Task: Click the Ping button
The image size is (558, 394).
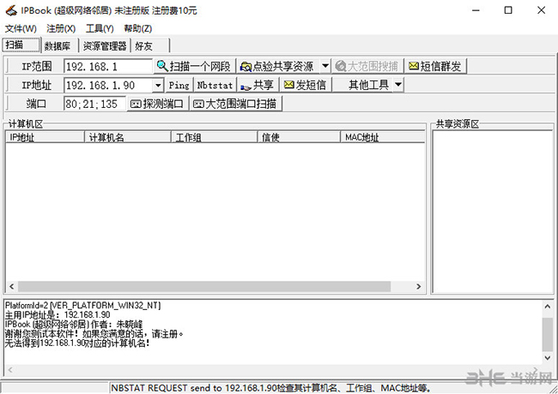Action: (179, 85)
